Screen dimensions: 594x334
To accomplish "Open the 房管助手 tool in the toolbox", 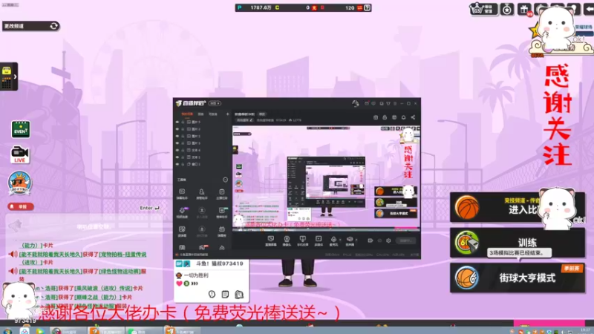I will [x=201, y=194].
